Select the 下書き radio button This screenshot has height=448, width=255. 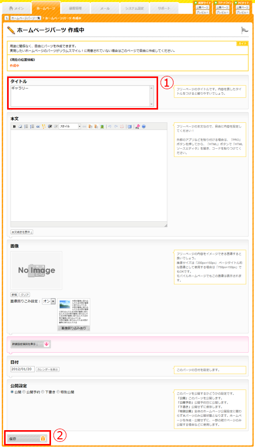point(43,392)
